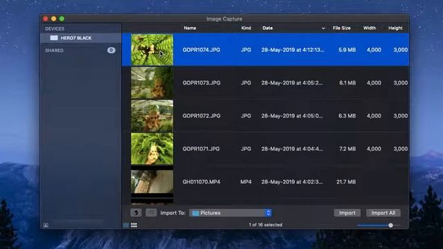Click file name GOPR1072.JPG
443x249 pixels.
201,116
